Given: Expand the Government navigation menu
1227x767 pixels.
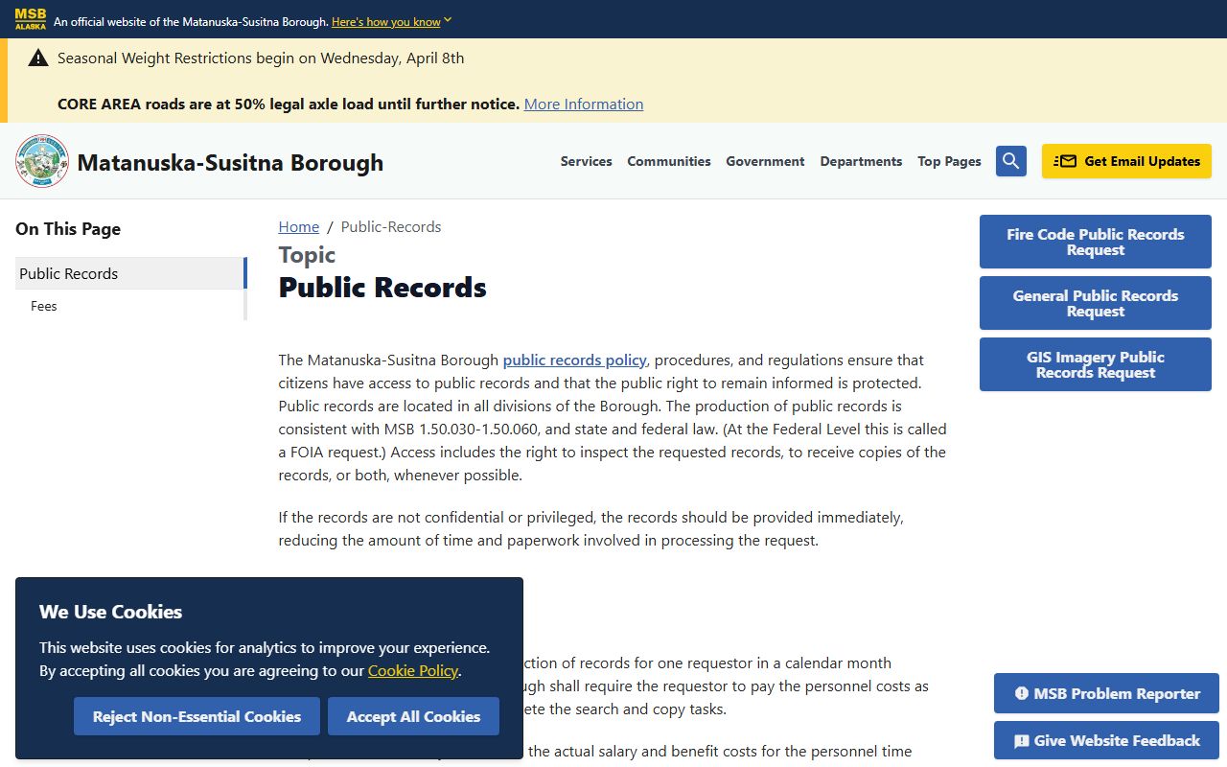Looking at the screenshot, I should pos(765,161).
